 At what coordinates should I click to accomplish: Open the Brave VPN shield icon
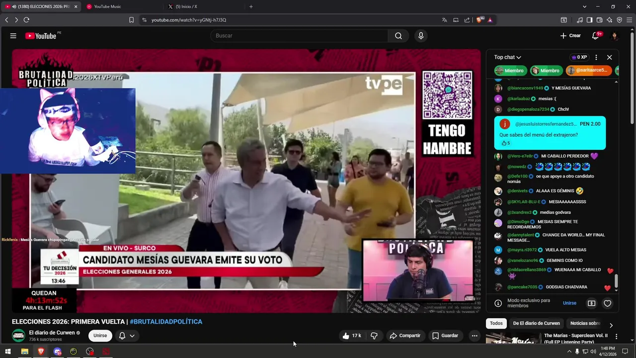619,20
